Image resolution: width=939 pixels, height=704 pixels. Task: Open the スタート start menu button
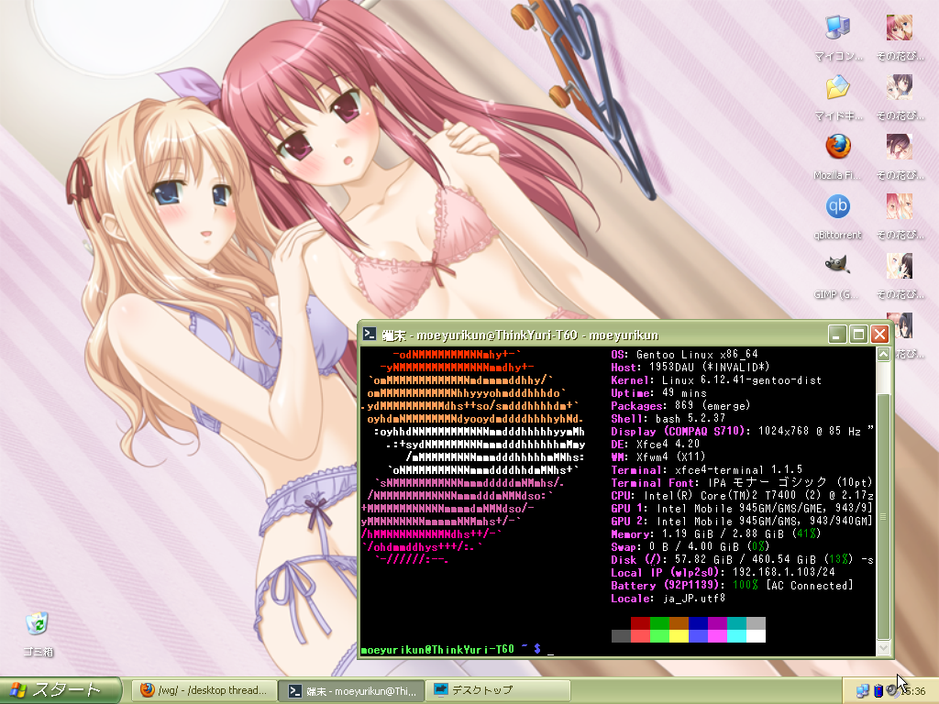(x=61, y=690)
